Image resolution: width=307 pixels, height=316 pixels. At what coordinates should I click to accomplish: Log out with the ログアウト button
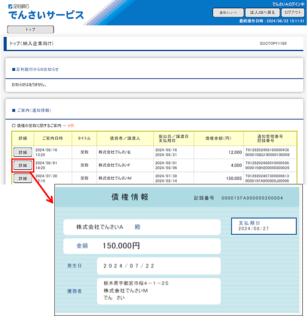tap(293, 13)
